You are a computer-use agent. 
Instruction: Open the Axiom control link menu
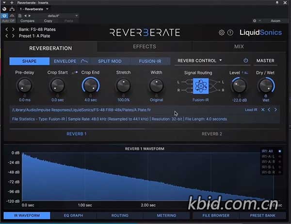[x=275, y=21]
